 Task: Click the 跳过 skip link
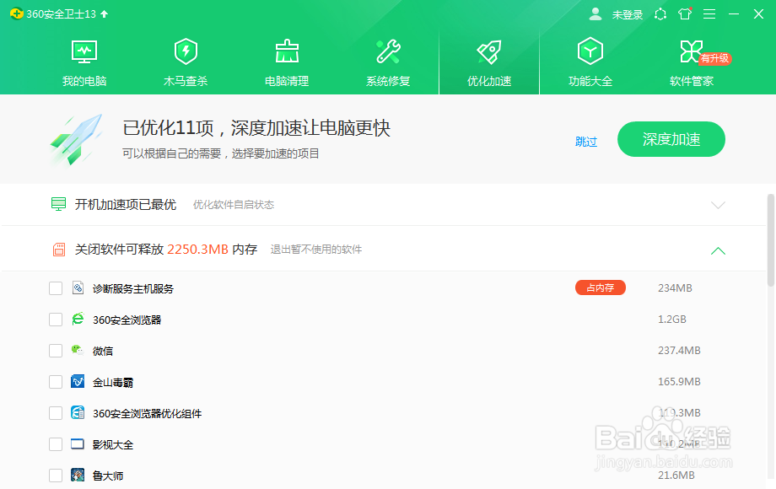pos(586,141)
